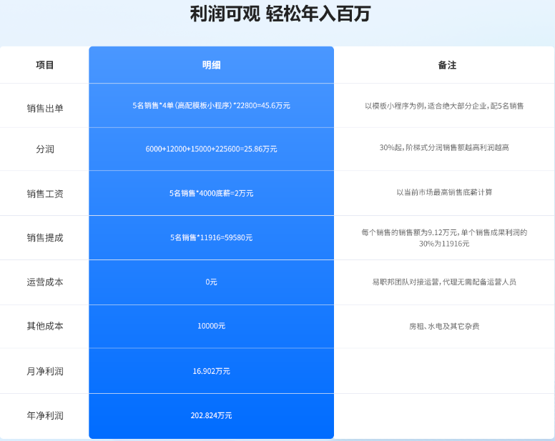Click the 运营成本 row label
Screen dimensions: 555x441
pos(45,282)
